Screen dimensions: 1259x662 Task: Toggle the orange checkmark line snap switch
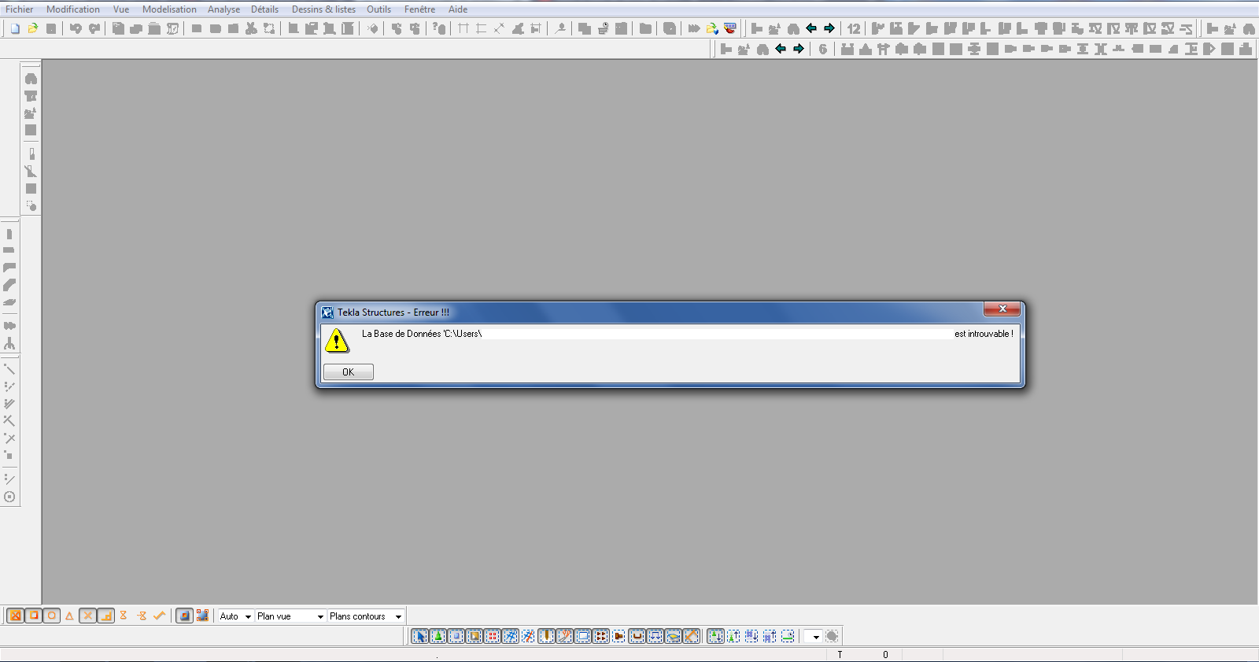(159, 616)
